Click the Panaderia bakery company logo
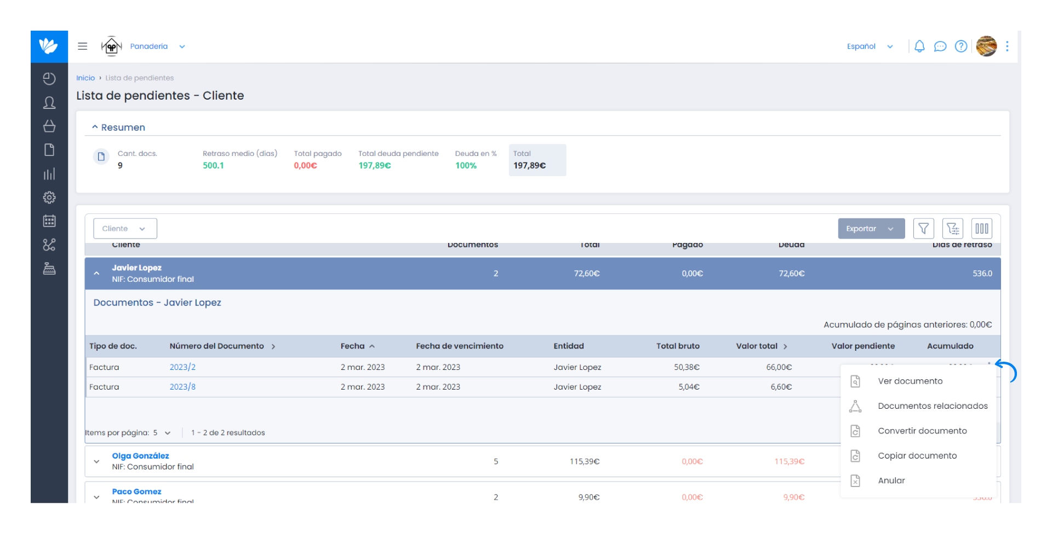Image resolution: width=1052 pixels, height=533 pixels. (x=112, y=47)
